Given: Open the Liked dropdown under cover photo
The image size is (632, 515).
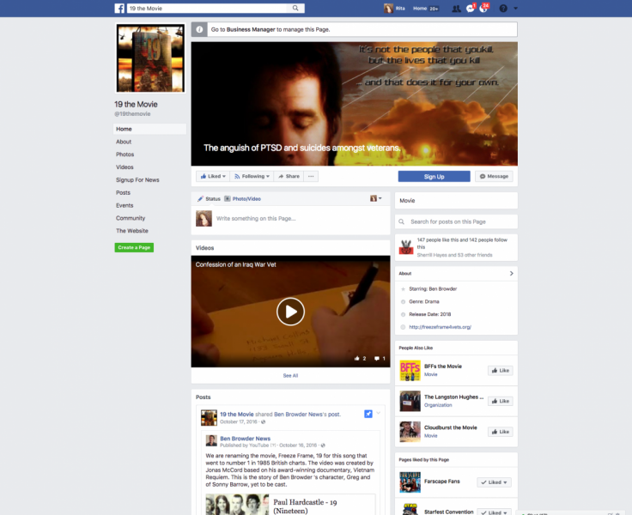Looking at the screenshot, I should point(213,177).
